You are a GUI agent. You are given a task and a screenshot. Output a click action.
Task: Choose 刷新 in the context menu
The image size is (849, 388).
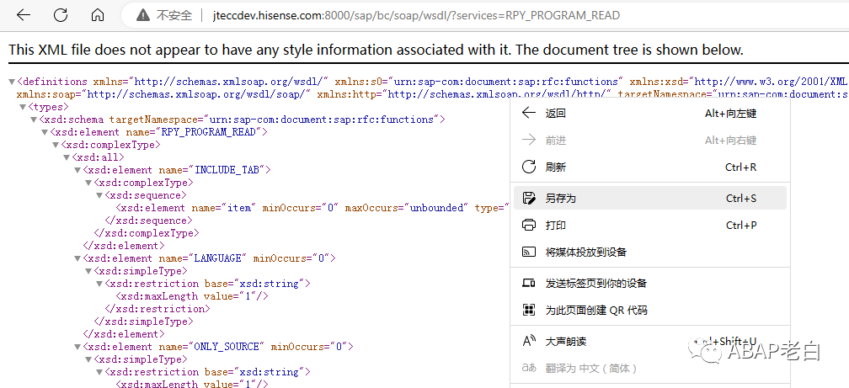tap(649, 167)
